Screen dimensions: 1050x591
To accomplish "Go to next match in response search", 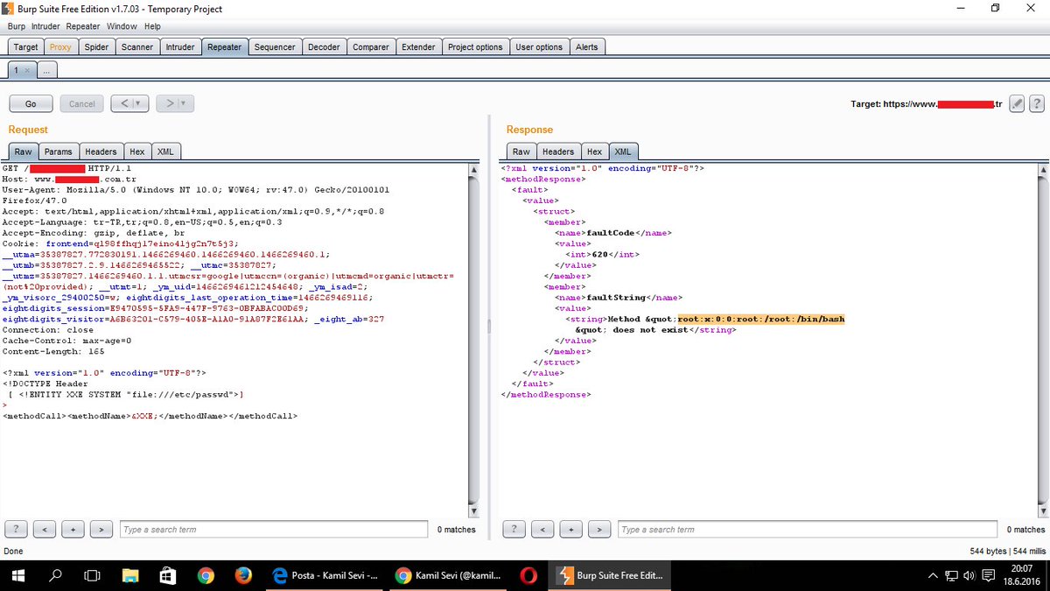I will coord(599,529).
